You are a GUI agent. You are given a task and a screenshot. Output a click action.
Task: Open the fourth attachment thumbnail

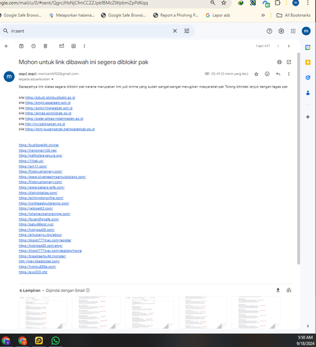pos(203,312)
